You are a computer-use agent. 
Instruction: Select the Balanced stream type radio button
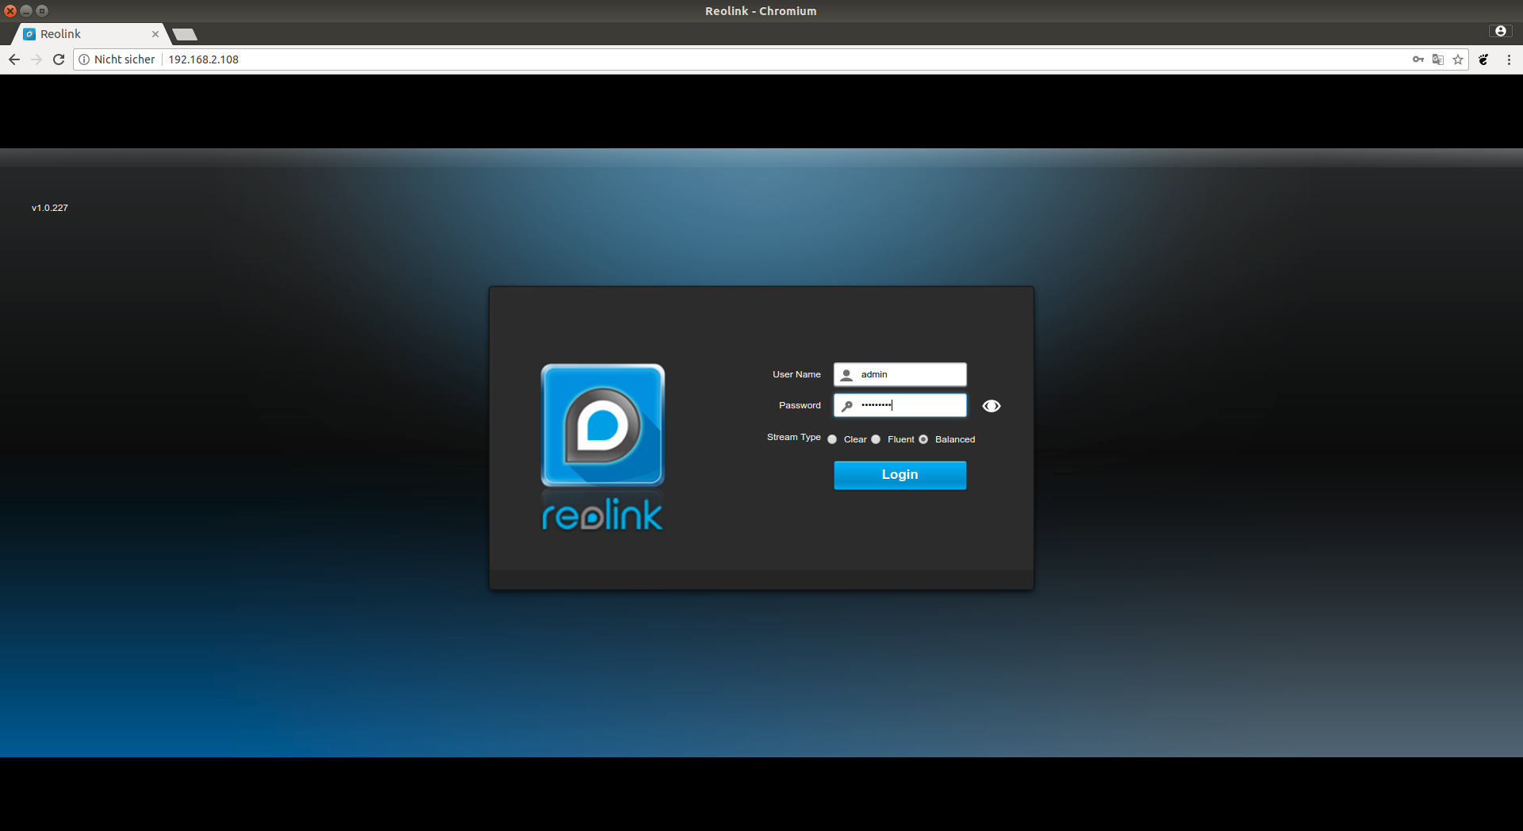pos(923,439)
